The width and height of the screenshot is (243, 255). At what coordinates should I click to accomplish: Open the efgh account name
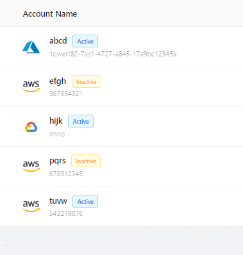point(58,81)
